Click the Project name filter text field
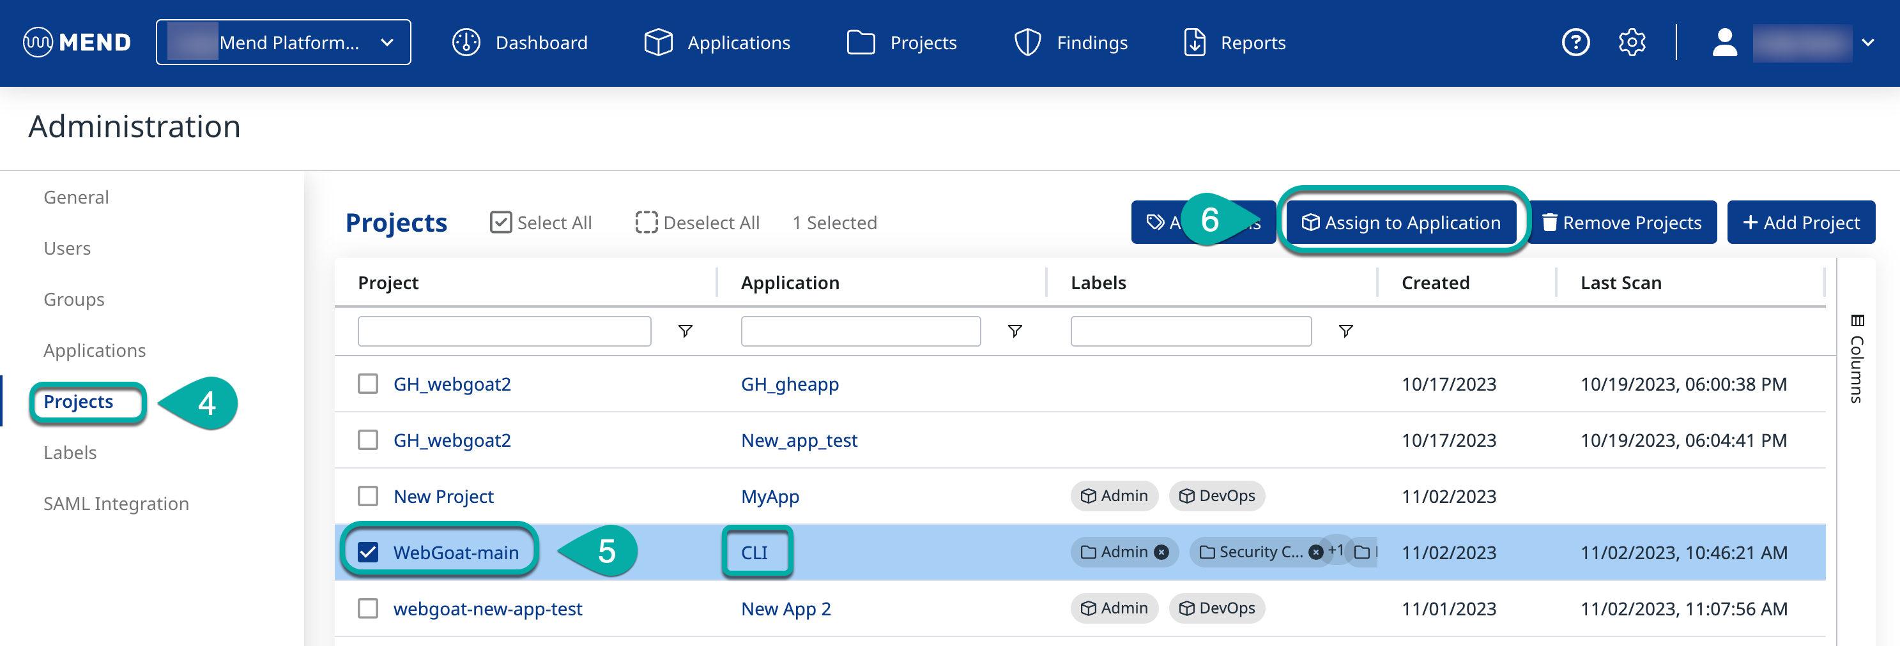Image resolution: width=1900 pixels, height=646 pixels. (x=504, y=331)
